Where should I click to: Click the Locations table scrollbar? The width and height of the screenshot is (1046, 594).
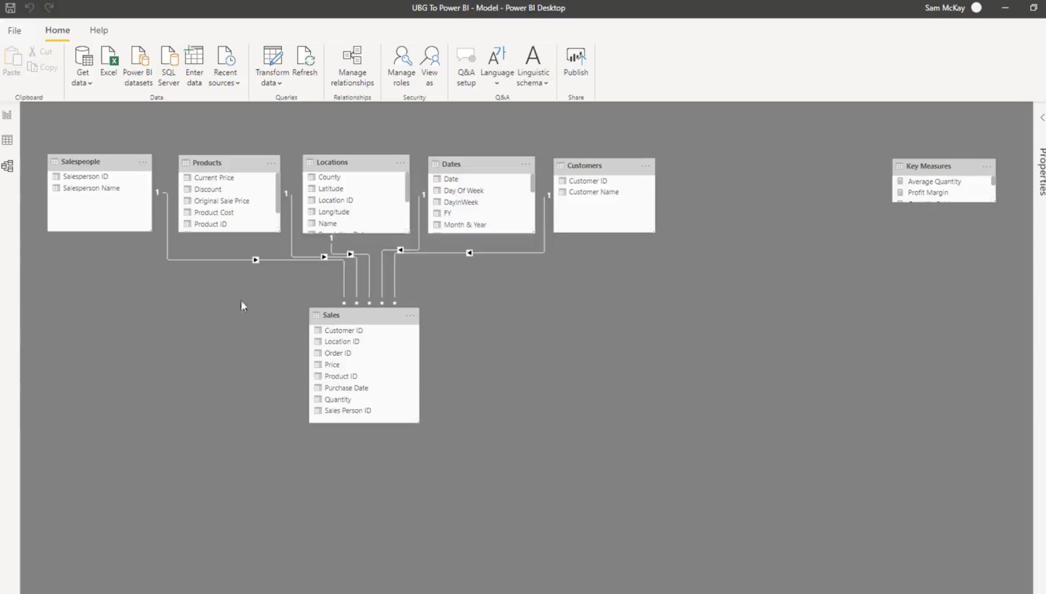pyautogui.click(x=407, y=187)
